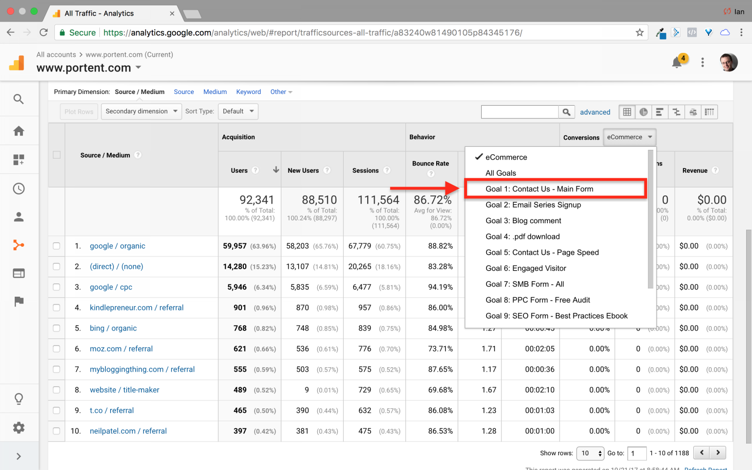752x470 pixels.
Task: Check the neilpatel.com / referral row
Action: point(56,431)
